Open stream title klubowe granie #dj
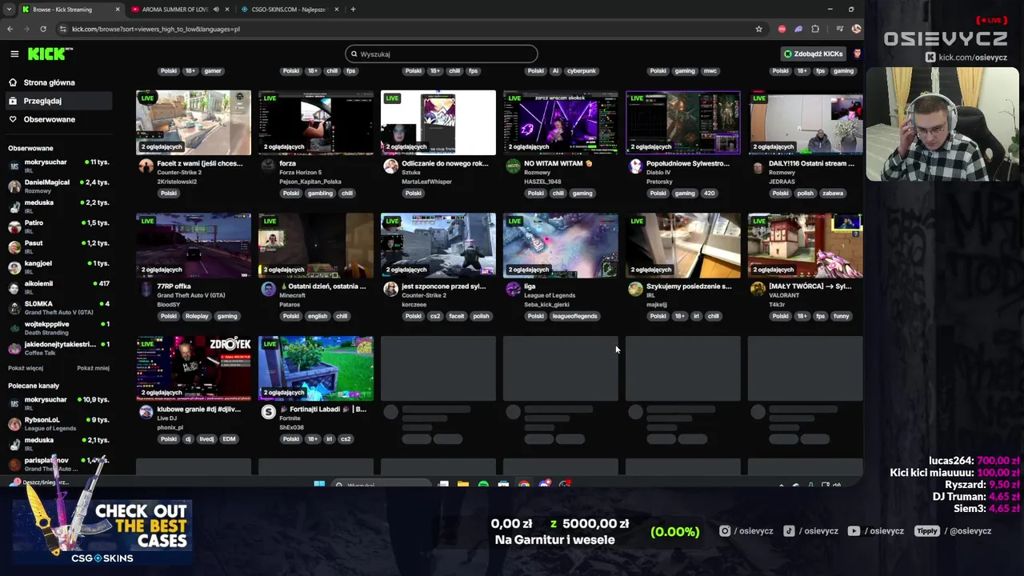Viewport: 1024px width, 576px height. coord(199,409)
